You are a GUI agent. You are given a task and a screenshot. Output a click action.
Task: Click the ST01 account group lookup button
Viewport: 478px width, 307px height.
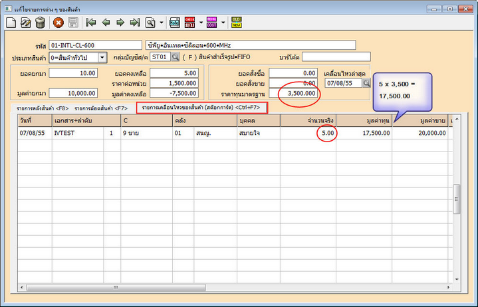click(176, 58)
